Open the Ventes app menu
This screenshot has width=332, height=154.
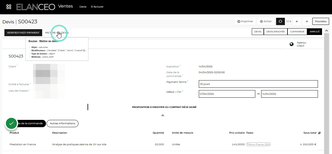pyautogui.click(x=65, y=6)
